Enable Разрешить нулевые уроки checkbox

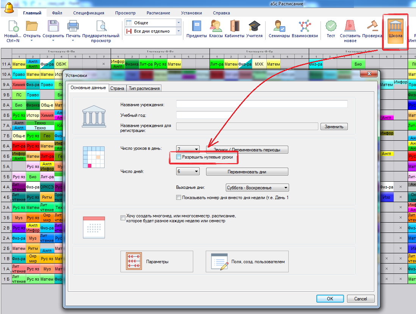(179, 157)
